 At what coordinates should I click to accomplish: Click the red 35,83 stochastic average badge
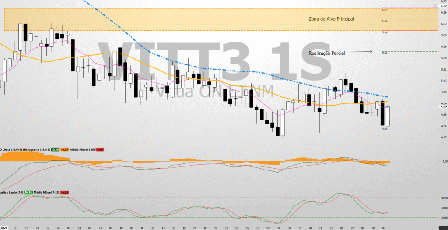(64, 192)
